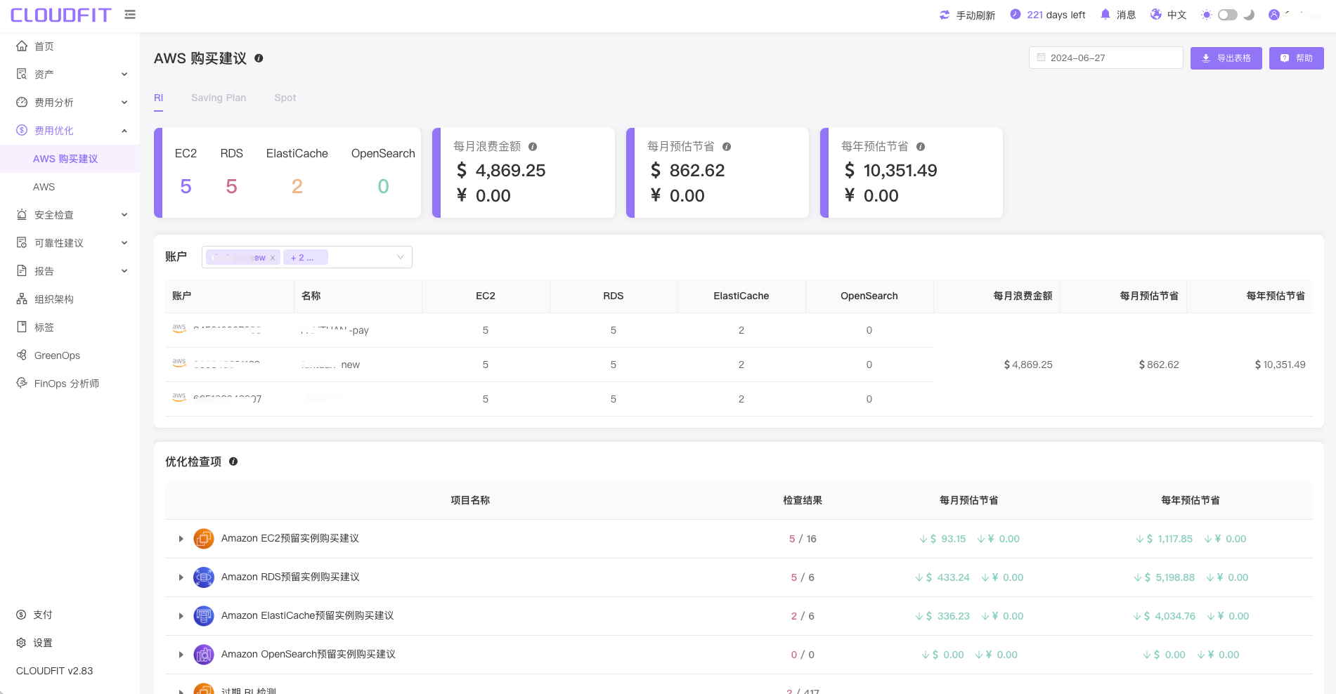Click info icon next to 优化检查项
The height and width of the screenshot is (694, 1336).
click(233, 461)
